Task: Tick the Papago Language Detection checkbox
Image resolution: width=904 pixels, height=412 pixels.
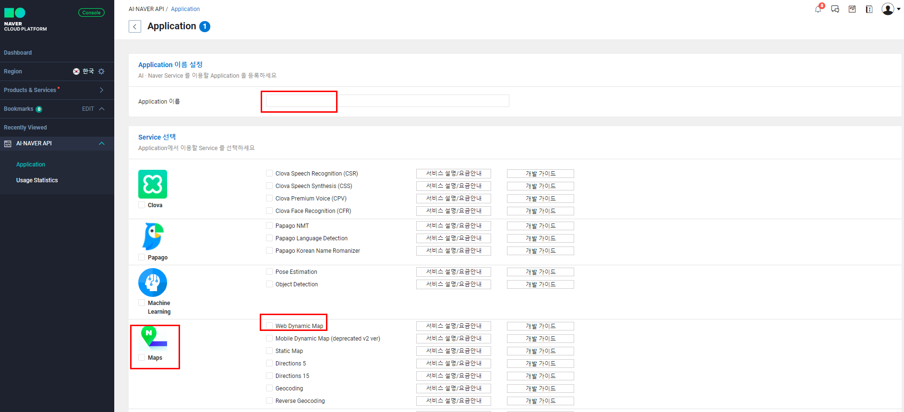Action: [269, 238]
